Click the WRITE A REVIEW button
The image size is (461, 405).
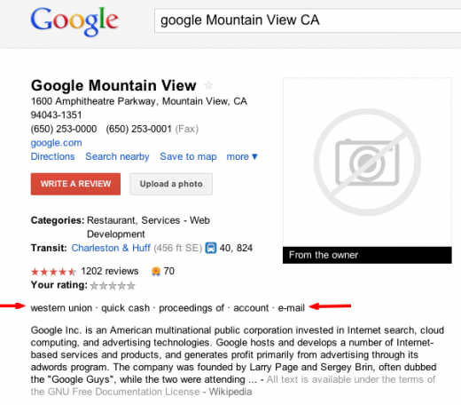point(75,184)
